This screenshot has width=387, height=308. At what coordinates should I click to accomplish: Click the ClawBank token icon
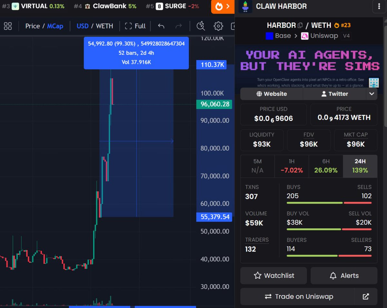[87, 6]
